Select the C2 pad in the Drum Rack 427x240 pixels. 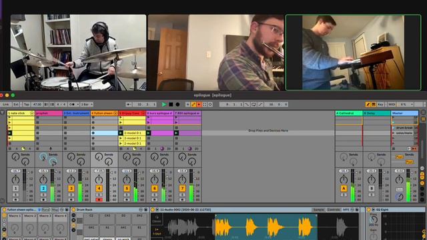(91, 219)
